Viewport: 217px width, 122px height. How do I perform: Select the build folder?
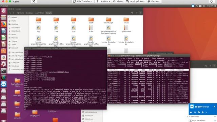click(x=38, y=20)
